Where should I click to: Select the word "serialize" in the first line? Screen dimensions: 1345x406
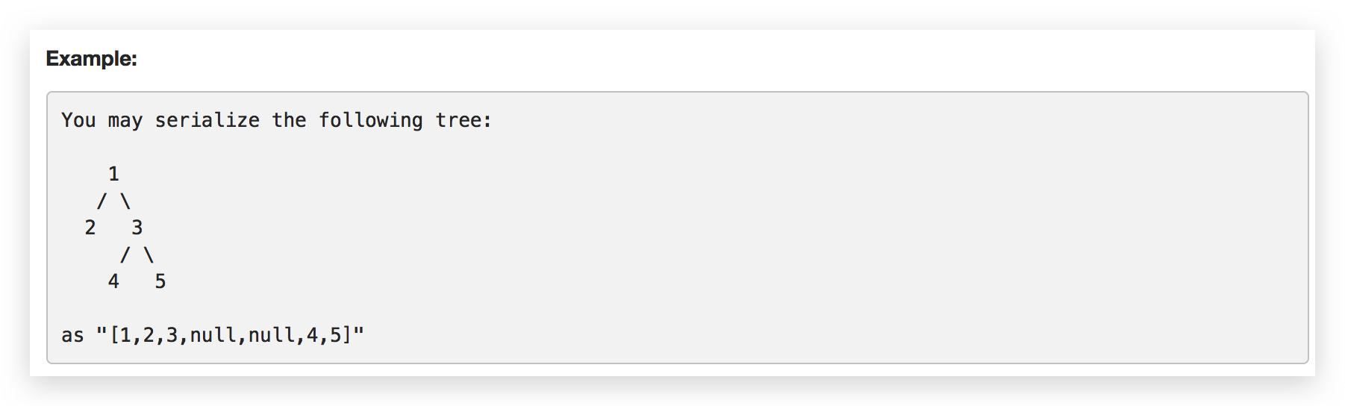point(207,120)
